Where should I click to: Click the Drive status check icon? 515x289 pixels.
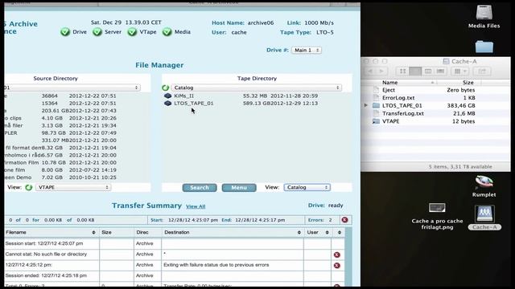pos(65,32)
